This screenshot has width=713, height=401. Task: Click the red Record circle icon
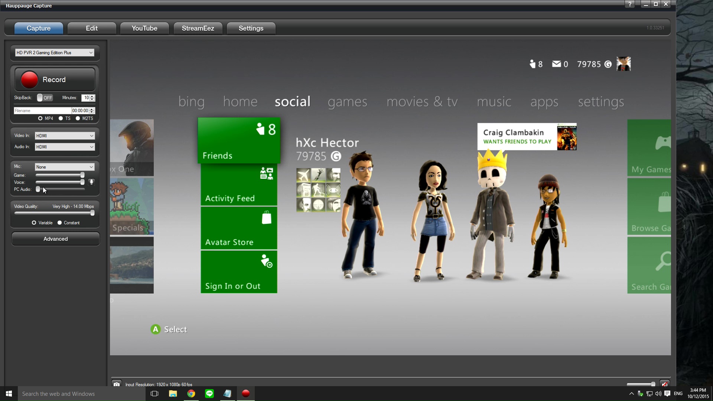click(29, 80)
